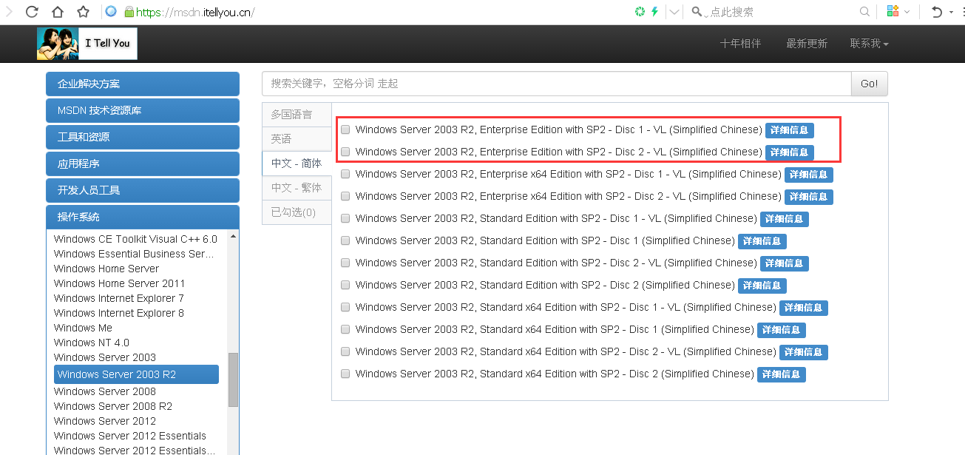965x455 pixels.
Task: Check Standard Edition (non-x64) Disc 2 - VL
Action: coord(345,263)
